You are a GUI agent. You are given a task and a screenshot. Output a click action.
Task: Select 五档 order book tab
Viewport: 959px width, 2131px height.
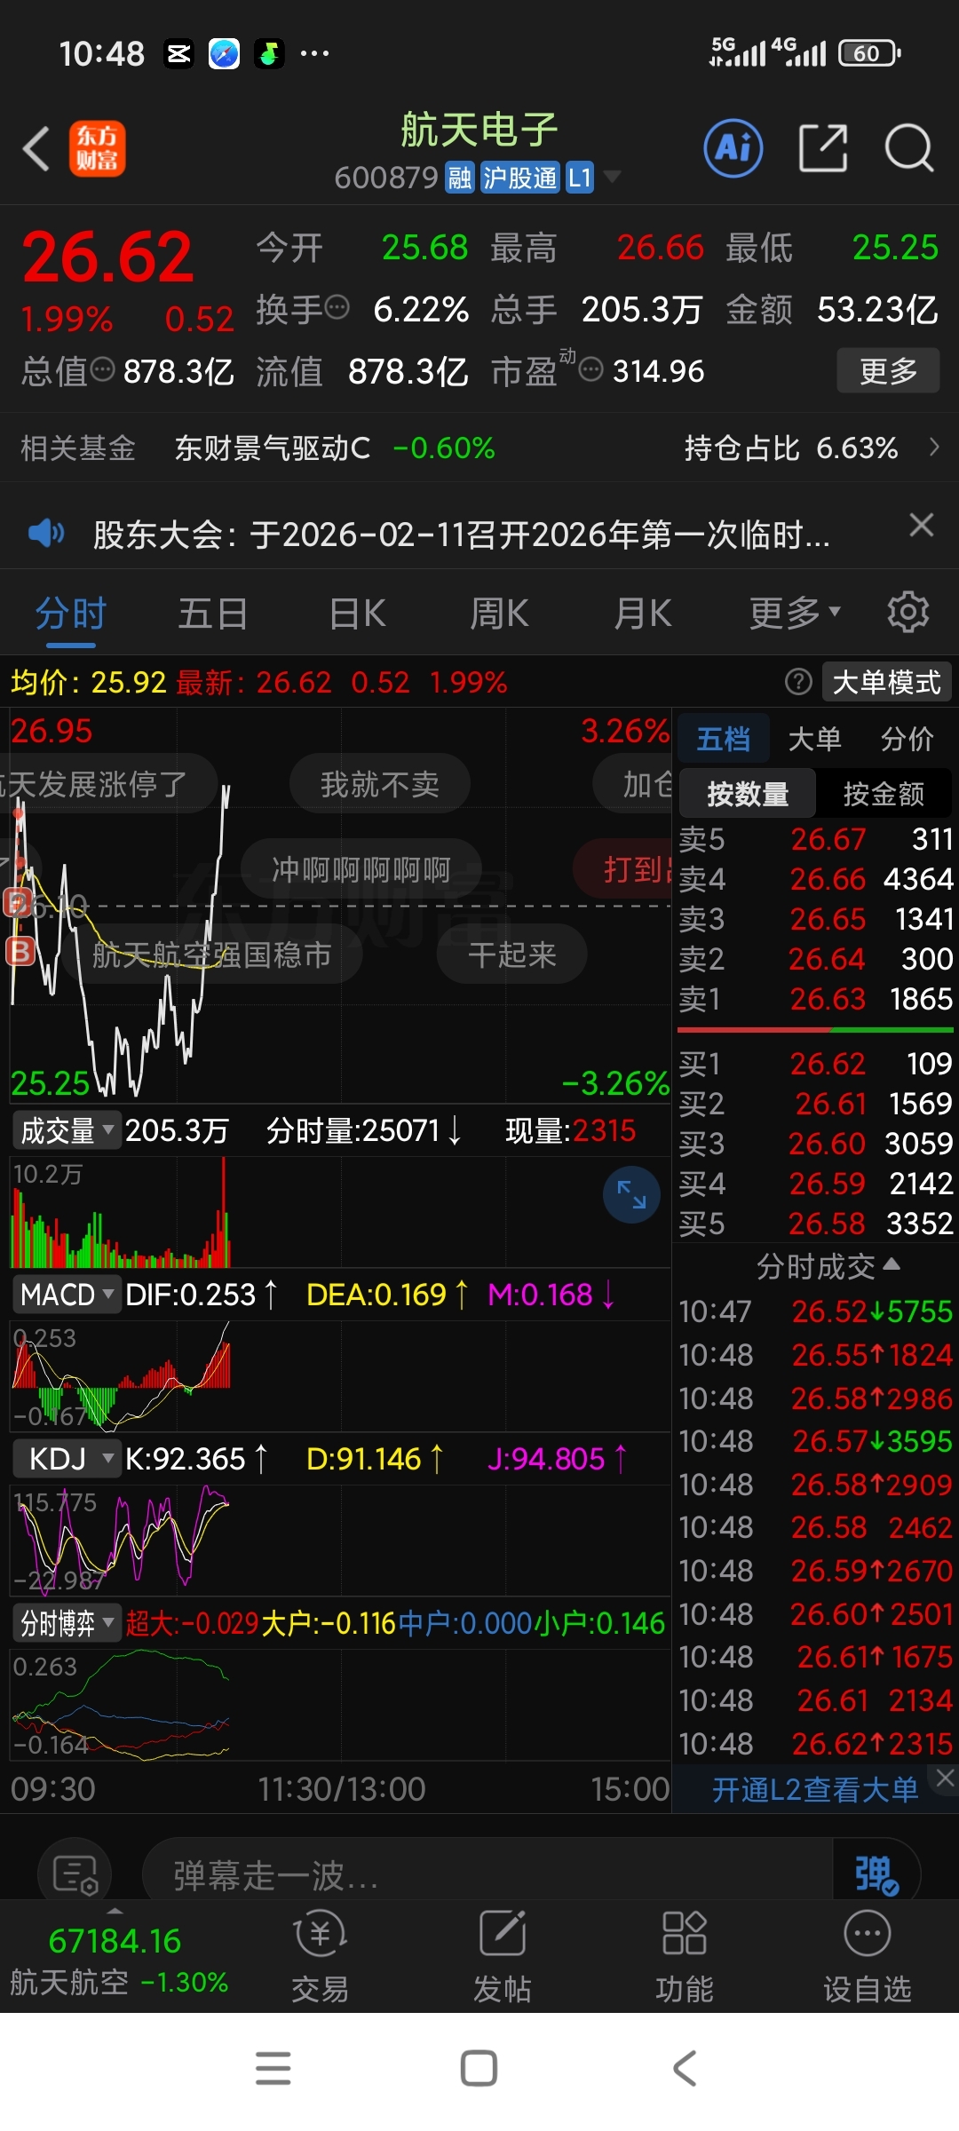tap(724, 738)
